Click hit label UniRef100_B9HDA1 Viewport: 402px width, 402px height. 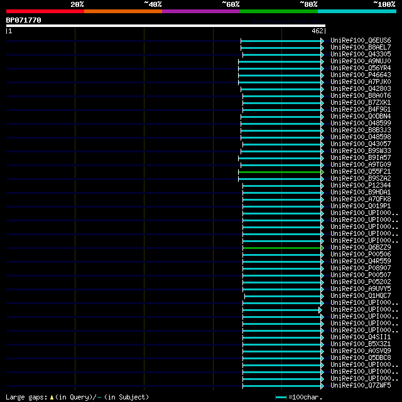(x=361, y=193)
